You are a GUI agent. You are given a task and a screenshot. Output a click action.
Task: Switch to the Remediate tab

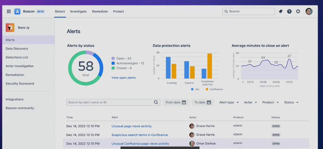click(100, 11)
